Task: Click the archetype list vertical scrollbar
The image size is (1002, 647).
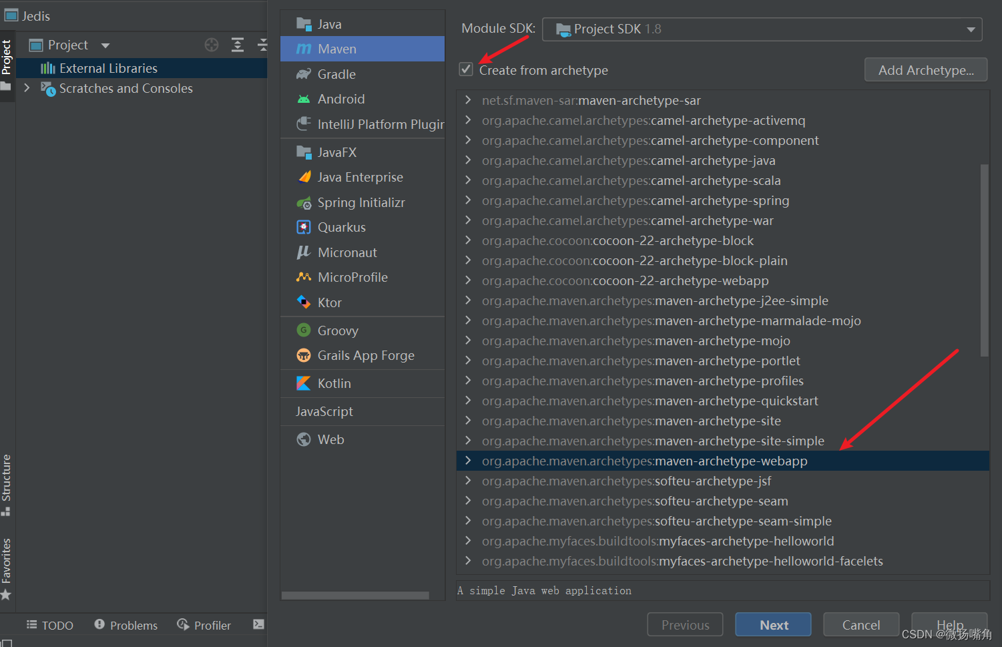Action: click(984, 260)
